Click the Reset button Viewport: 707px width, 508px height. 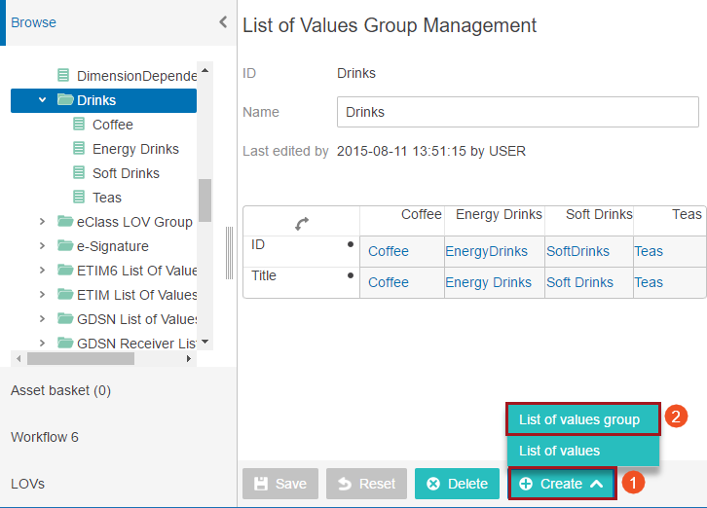coord(366,484)
